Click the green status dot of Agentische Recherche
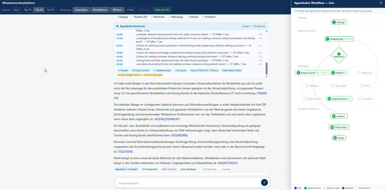Viewport: 385px width, 190px height. click(117, 26)
